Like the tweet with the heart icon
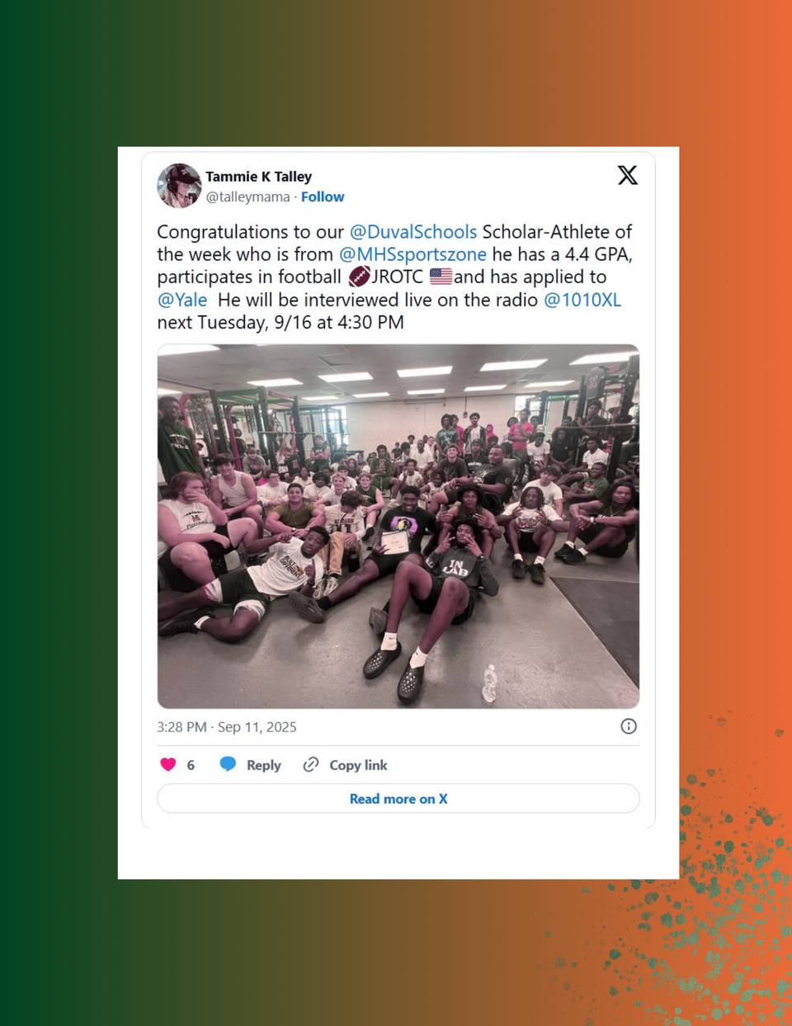792x1026 pixels. [168, 765]
